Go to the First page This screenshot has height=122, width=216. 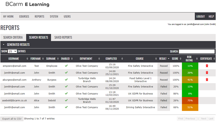point(181,119)
